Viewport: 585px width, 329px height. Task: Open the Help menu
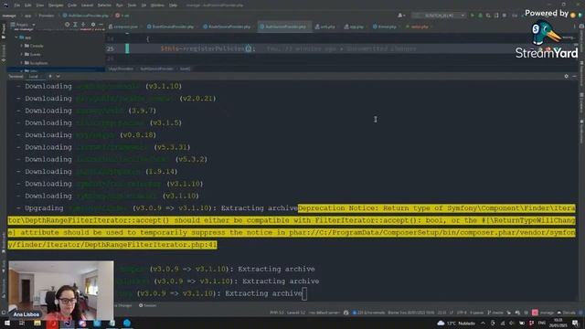(173, 5)
